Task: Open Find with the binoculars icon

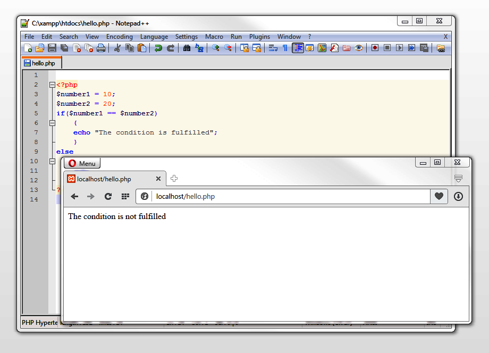Action: [x=187, y=48]
